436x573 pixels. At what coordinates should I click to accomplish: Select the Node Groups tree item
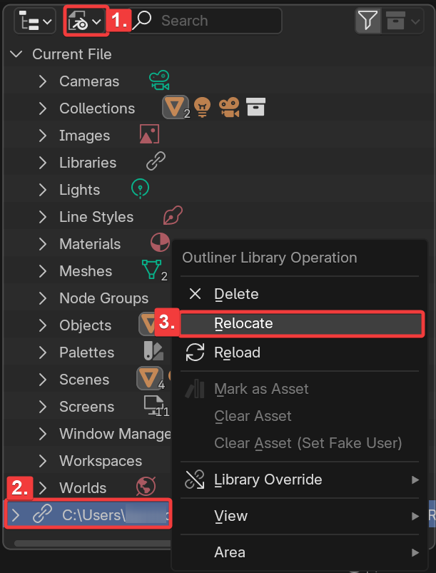pyautogui.click(x=103, y=298)
